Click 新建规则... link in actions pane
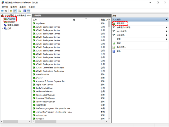Image resolution: width=169 pixels, height=127 pixels. (x=121, y=24)
